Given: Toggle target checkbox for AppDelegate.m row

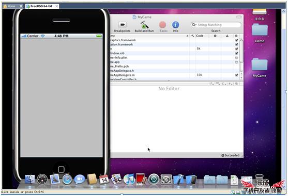Looking at the screenshot, I should (x=236, y=75).
